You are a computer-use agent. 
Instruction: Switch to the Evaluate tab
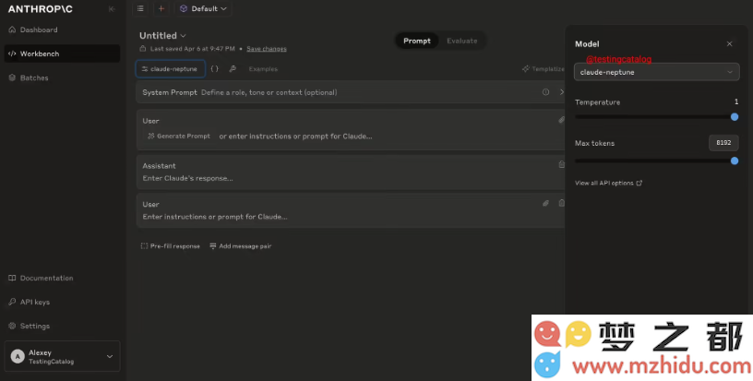point(462,41)
